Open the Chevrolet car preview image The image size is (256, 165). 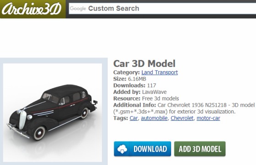click(x=53, y=113)
